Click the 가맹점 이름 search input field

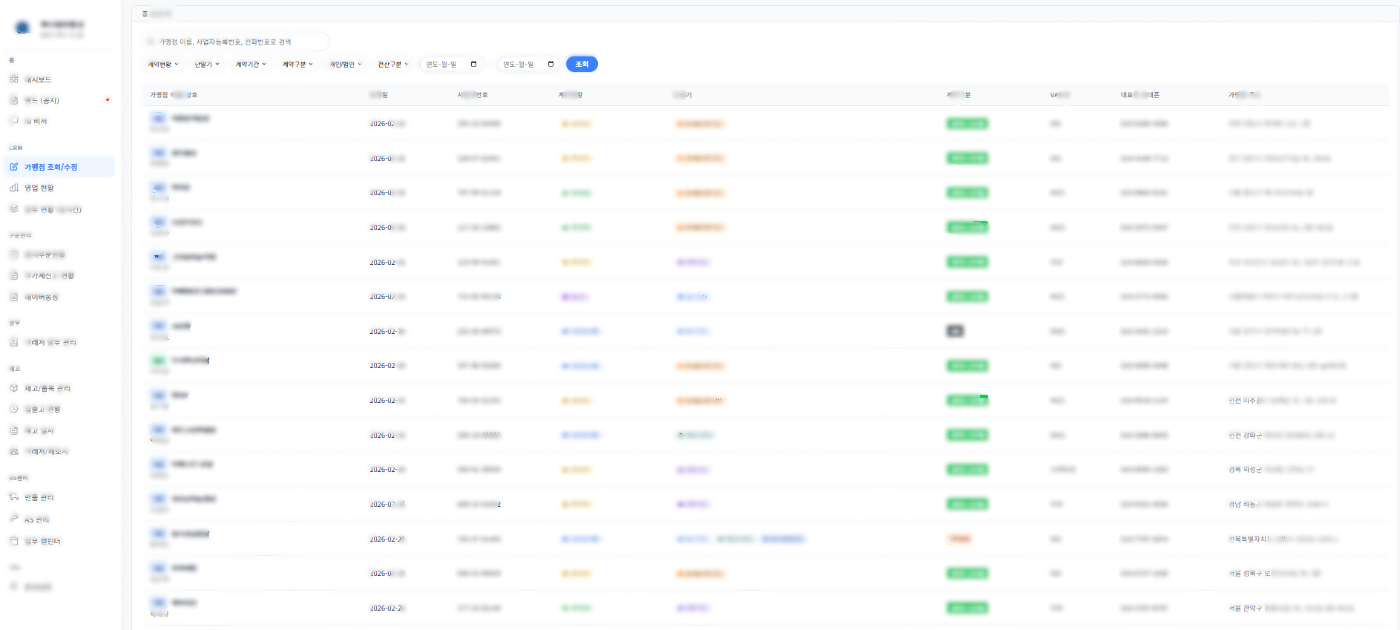pos(236,42)
